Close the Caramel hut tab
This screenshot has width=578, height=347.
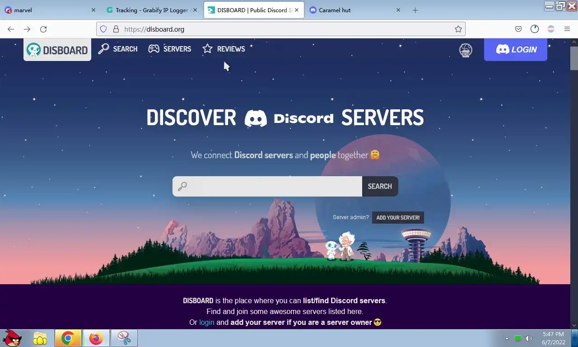tap(398, 10)
